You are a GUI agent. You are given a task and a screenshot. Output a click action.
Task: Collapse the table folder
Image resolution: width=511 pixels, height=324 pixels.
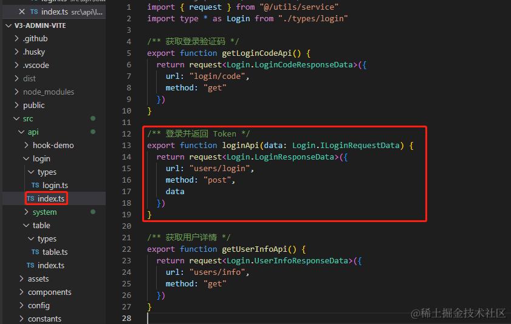[26, 225]
